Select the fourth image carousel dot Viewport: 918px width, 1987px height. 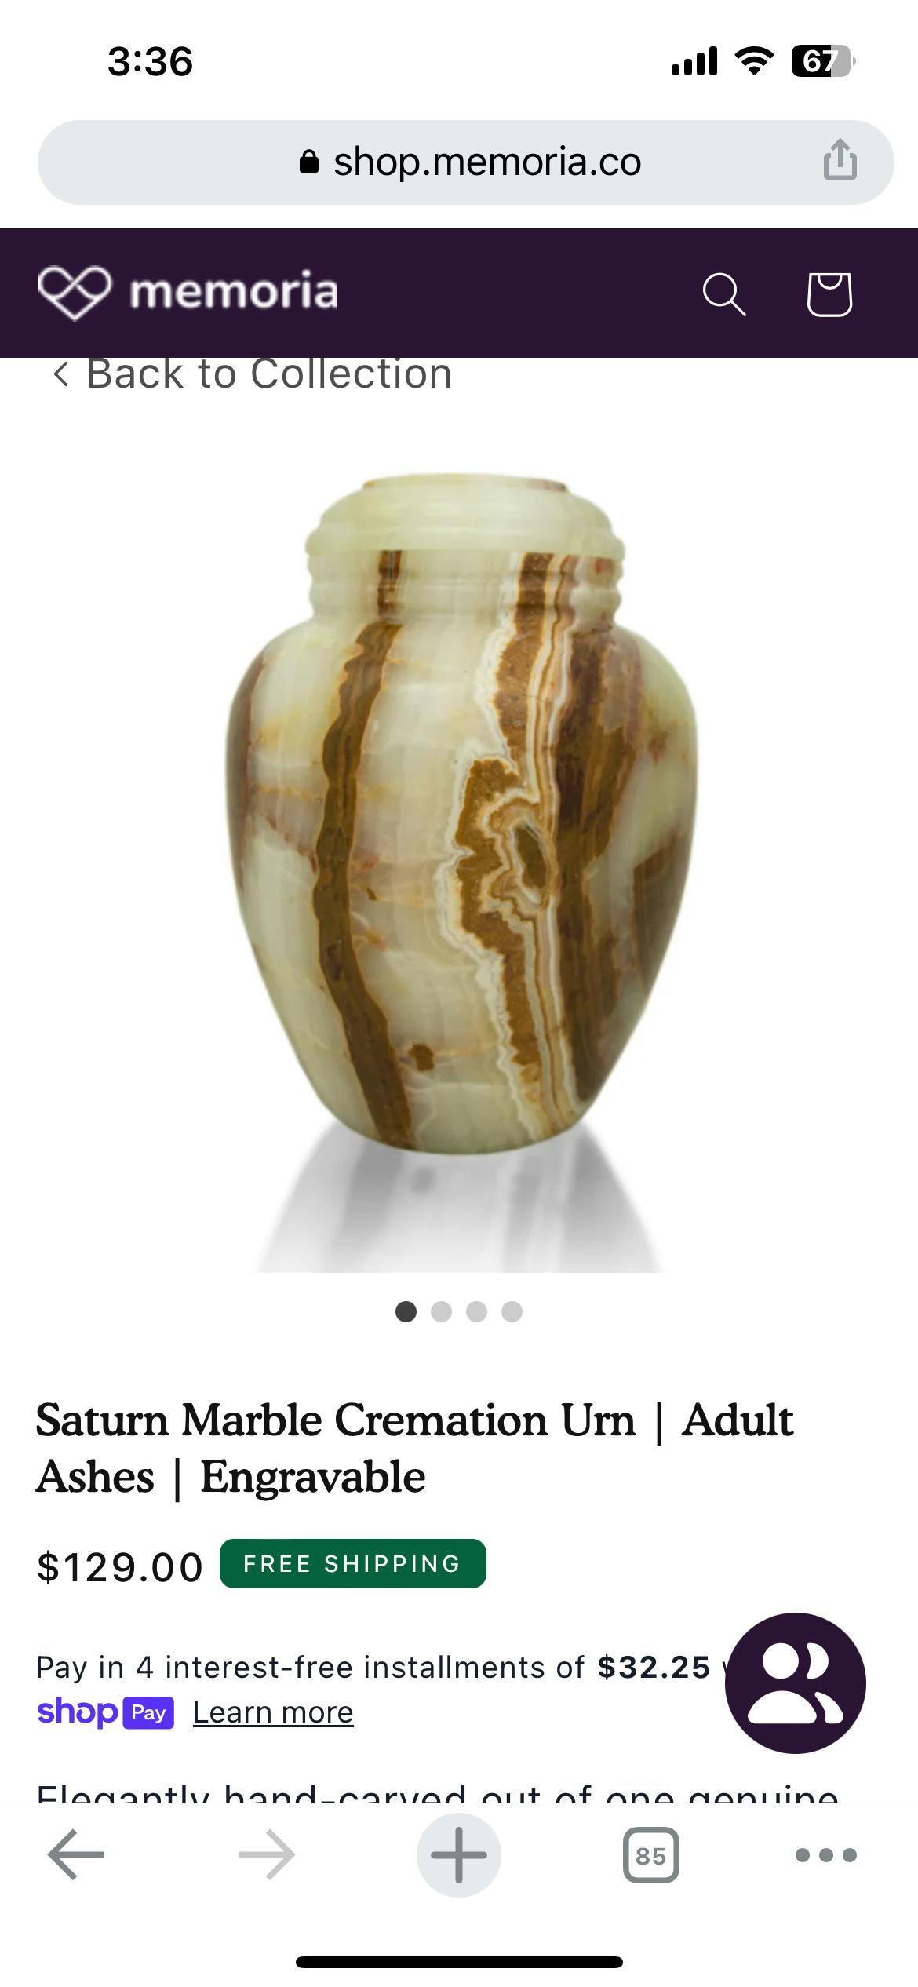(512, 1311)
